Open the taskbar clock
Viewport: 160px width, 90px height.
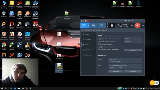(x=156, y=88)
